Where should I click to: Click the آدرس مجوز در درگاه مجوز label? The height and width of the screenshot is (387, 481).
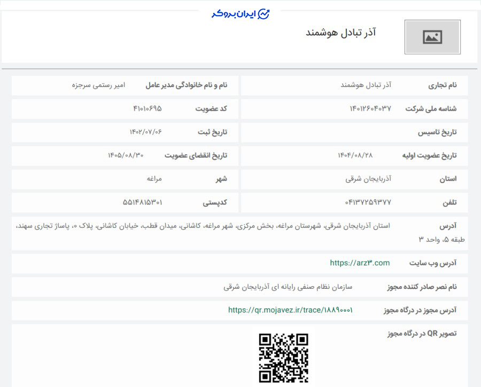pos(420,310)
